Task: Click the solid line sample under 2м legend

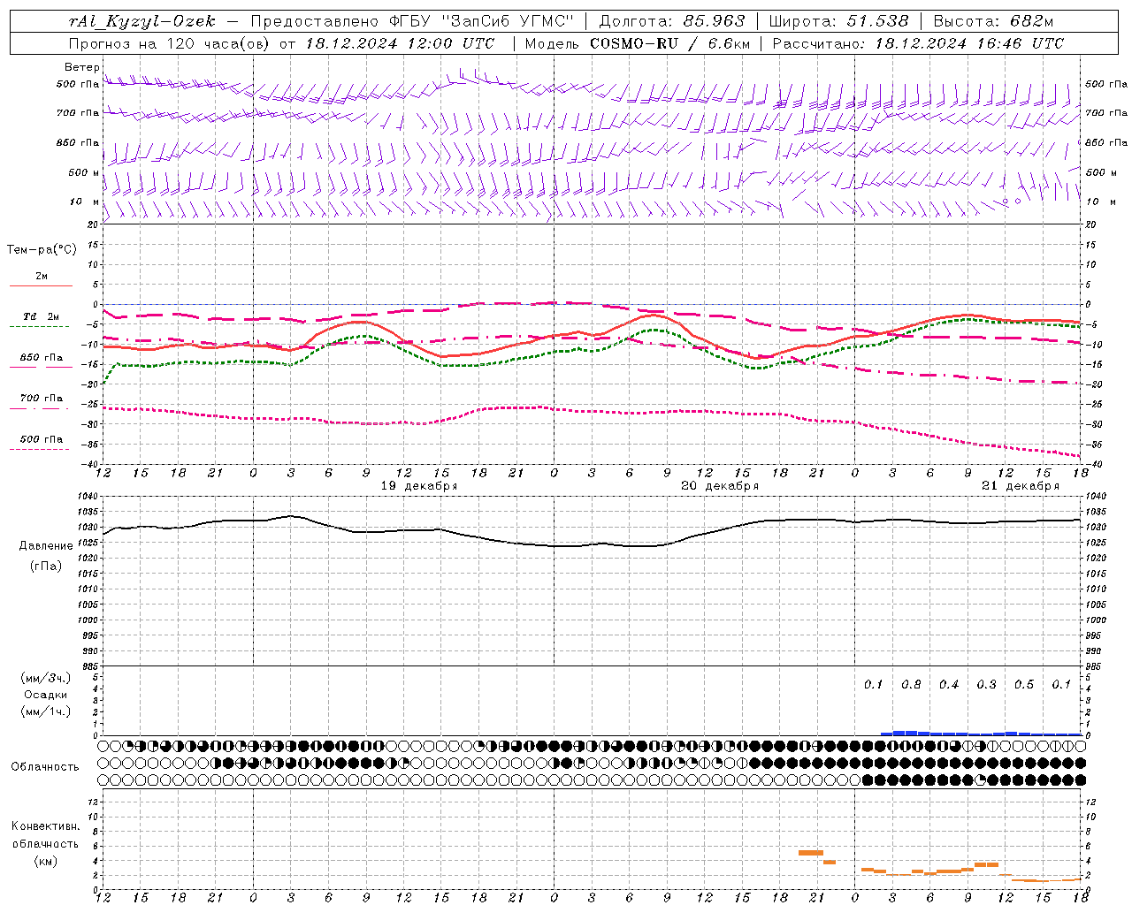Action: [41, 286]
